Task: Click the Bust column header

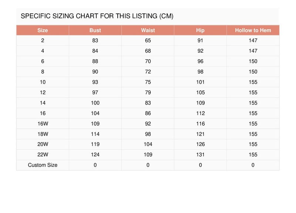Action: [x=95, y=30]
